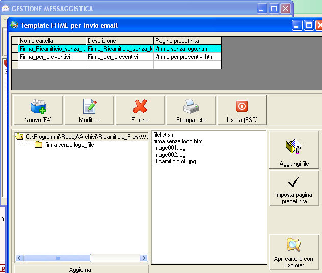Click the Modifica pencil document icon

click(90, 106)
